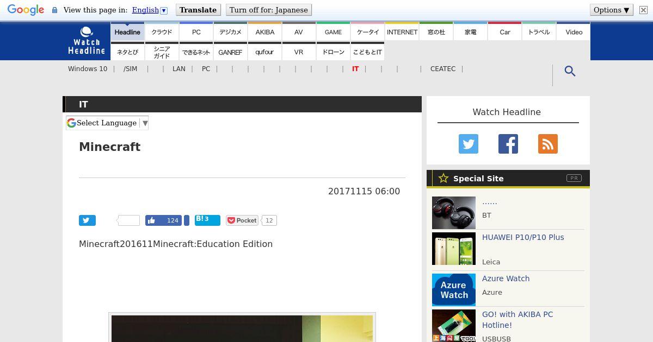Viewport: 653px width, 342px height.
Task: Click the Hatena bookmark B! button
Action: 207,220
